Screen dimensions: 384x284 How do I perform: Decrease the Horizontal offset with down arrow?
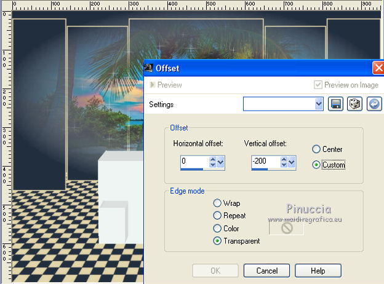tap(213, 165)
